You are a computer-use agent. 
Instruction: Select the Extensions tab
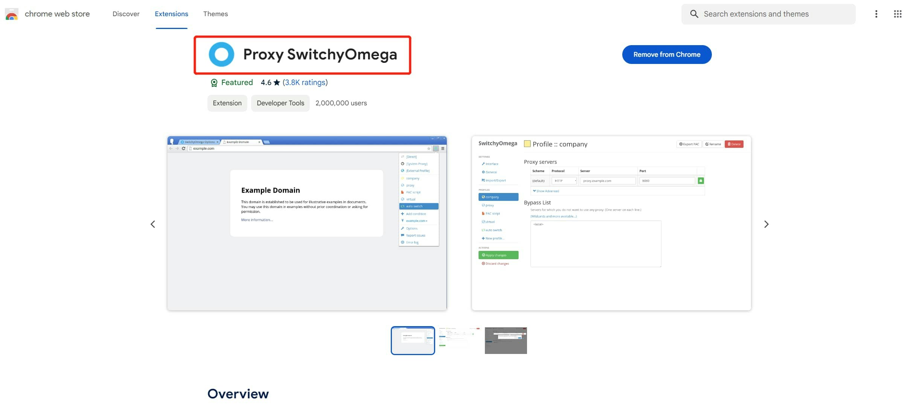[171, 14]
